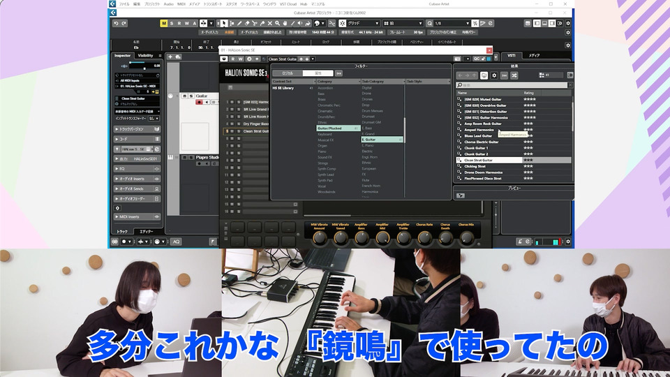Screen dimensions: 670x377
Task: Open the AQ button in bottom bar
Action: 176,242
